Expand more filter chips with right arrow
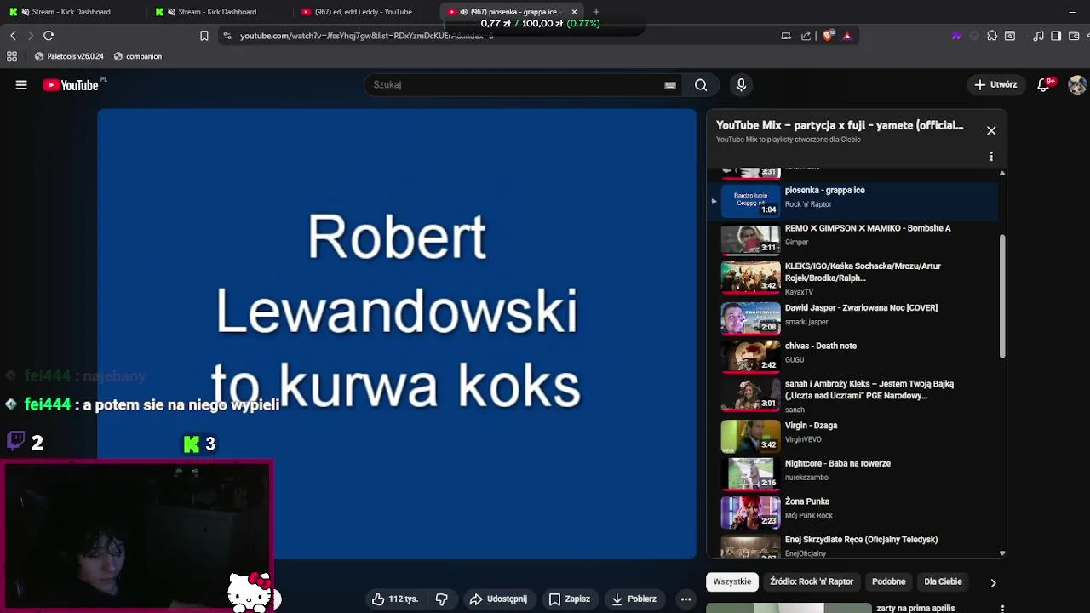 (x=993, y=582)
